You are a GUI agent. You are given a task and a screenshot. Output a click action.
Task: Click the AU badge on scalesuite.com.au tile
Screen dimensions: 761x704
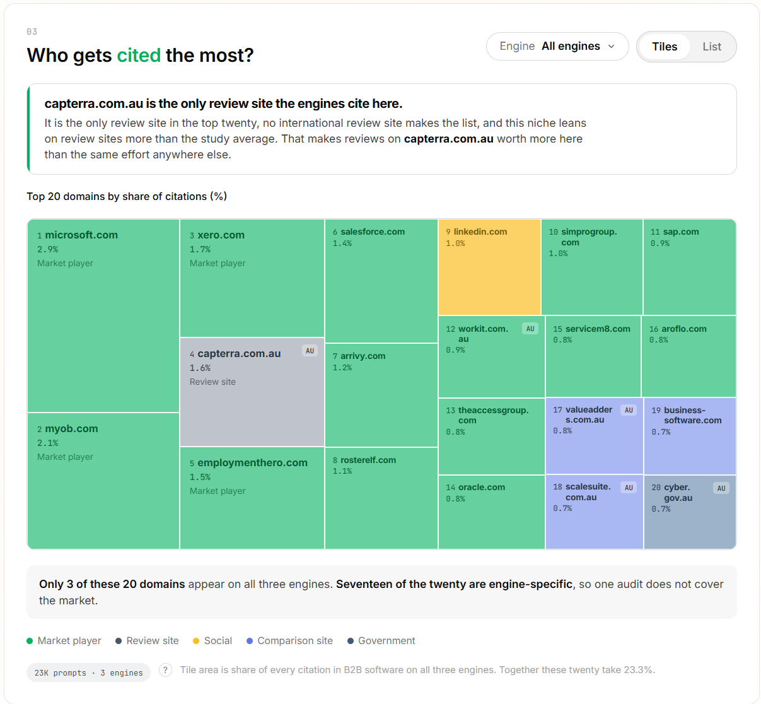pos(629,488)
